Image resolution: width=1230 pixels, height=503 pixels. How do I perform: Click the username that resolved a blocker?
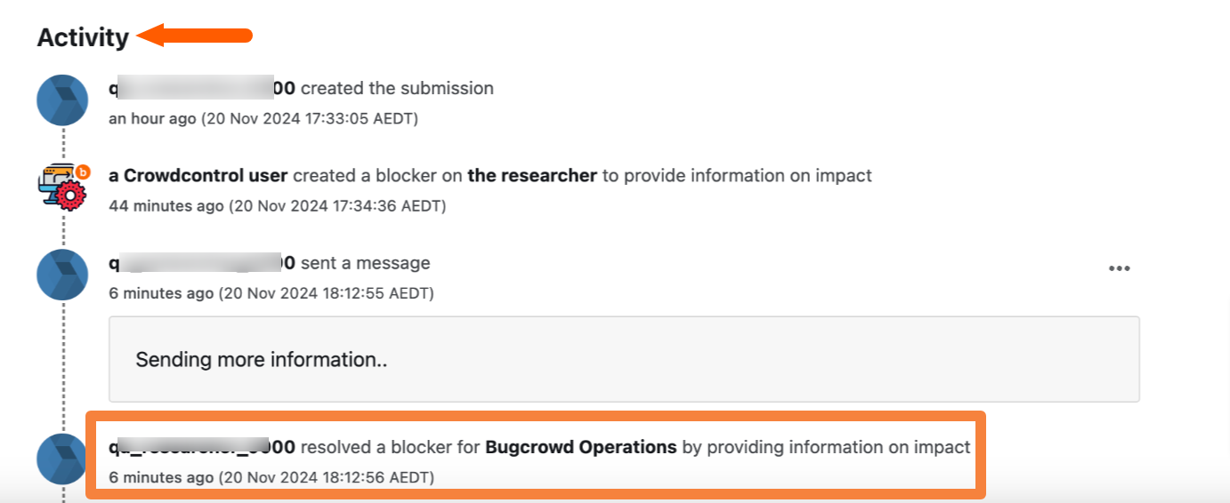(202, 447)
